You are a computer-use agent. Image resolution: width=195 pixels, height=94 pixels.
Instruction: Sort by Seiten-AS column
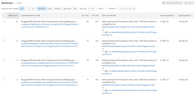(13, 15)
